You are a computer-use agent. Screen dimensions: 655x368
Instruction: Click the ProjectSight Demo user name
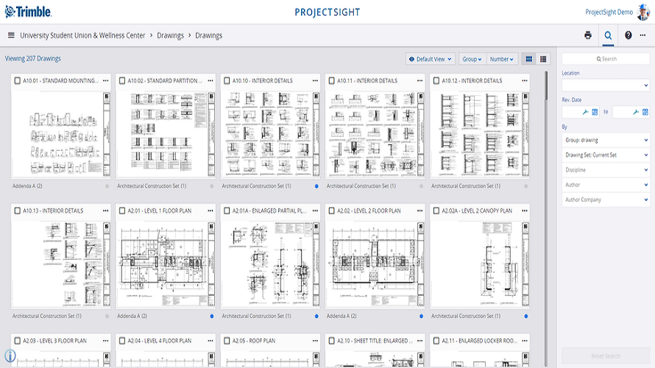(x=609, y=12)
